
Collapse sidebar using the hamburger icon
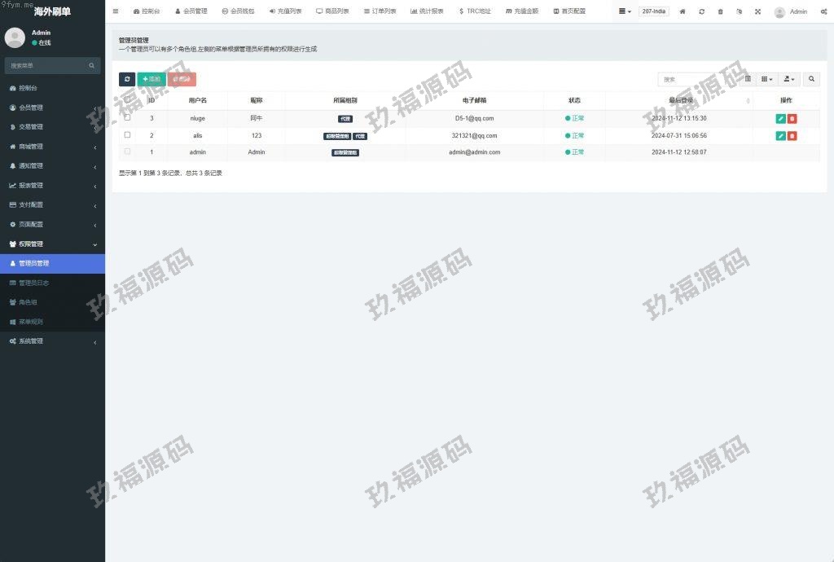coord(116,11)
